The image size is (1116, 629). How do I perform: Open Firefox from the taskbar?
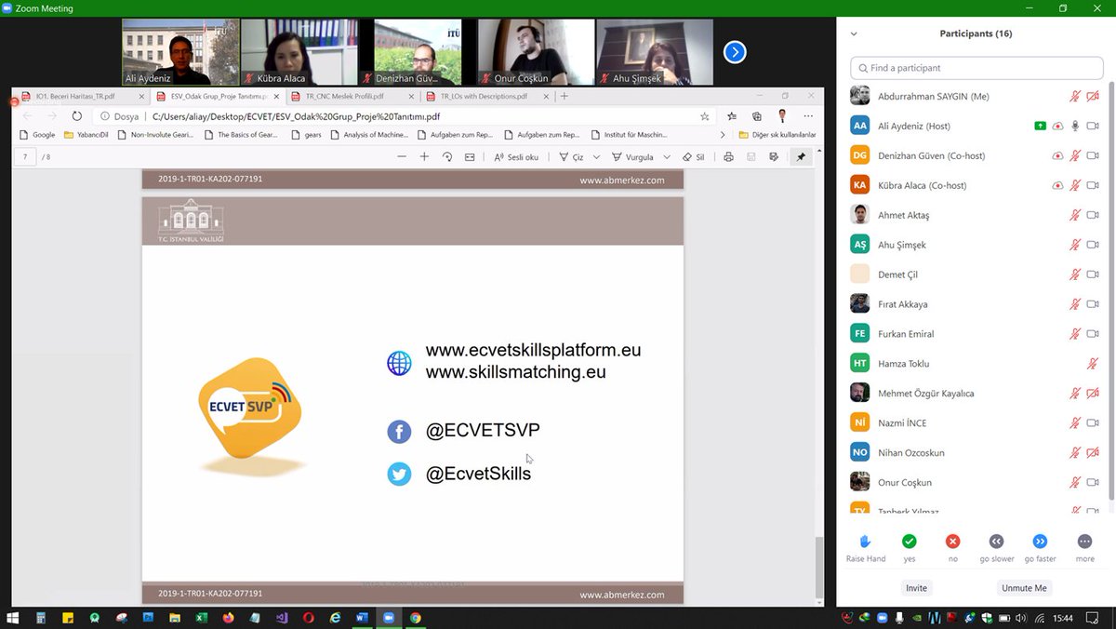click(x=228, y=618)
